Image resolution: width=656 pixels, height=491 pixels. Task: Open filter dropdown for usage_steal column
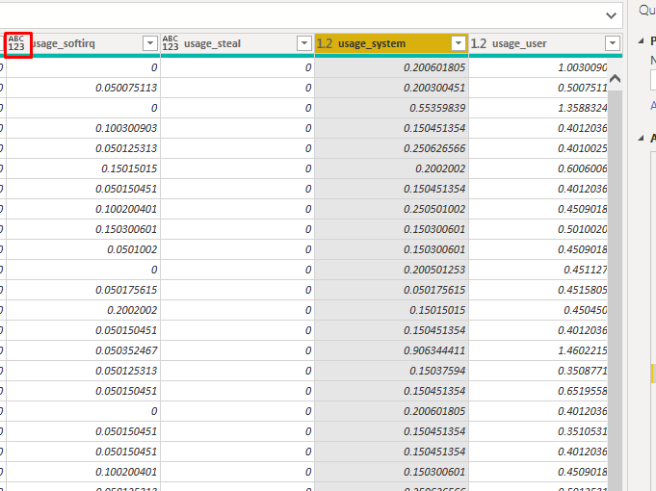coord(303,43)
